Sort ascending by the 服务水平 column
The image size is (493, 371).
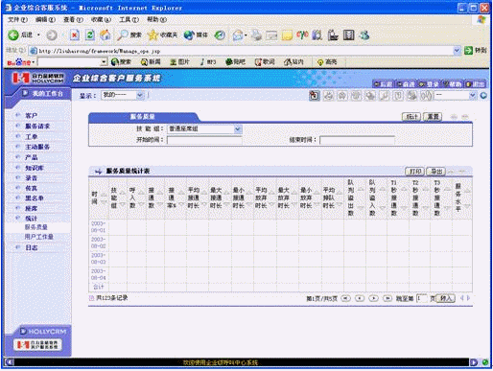[467, 191]
